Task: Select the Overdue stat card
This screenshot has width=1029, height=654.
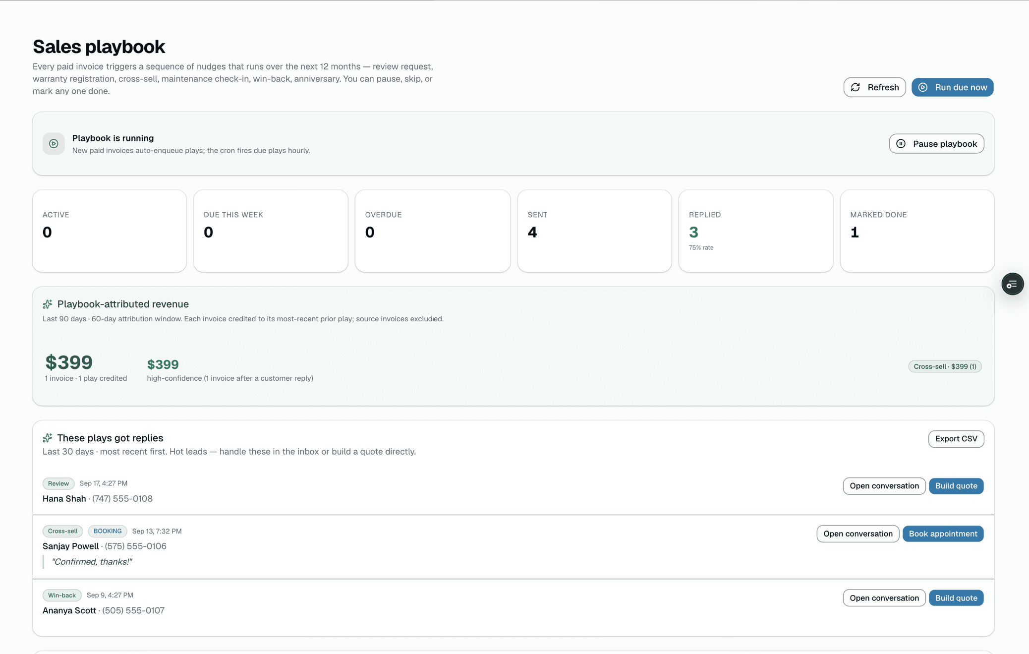Action: (433, 231)
